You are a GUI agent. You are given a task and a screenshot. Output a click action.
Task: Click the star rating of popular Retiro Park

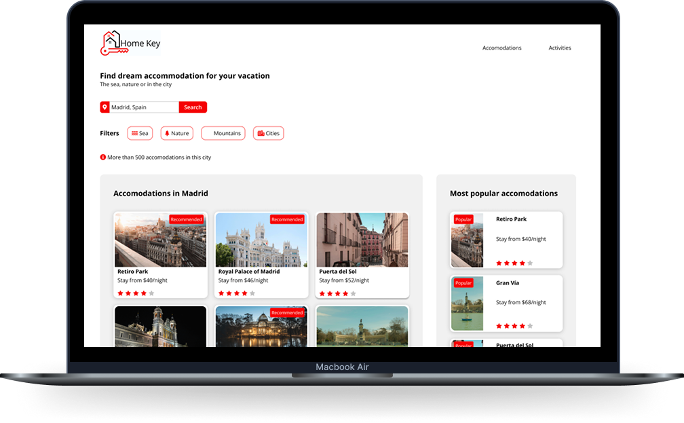click(514, 263)
